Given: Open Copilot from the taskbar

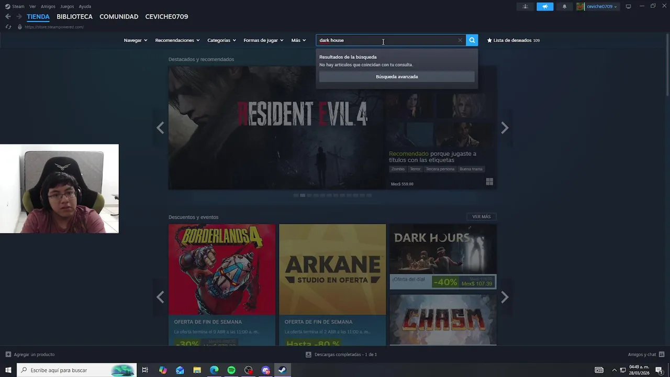Looking at the screenshot, I should tap(163, 370).
